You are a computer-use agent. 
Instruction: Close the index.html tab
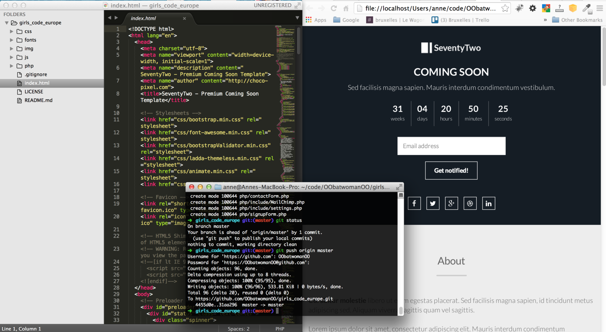pyautogui.click(x=184, y=18)
